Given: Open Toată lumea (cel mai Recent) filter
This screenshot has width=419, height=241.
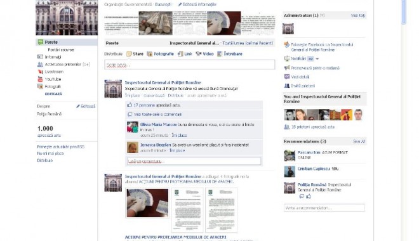Looking at the screenshot, I should click(x=248, y=43).
